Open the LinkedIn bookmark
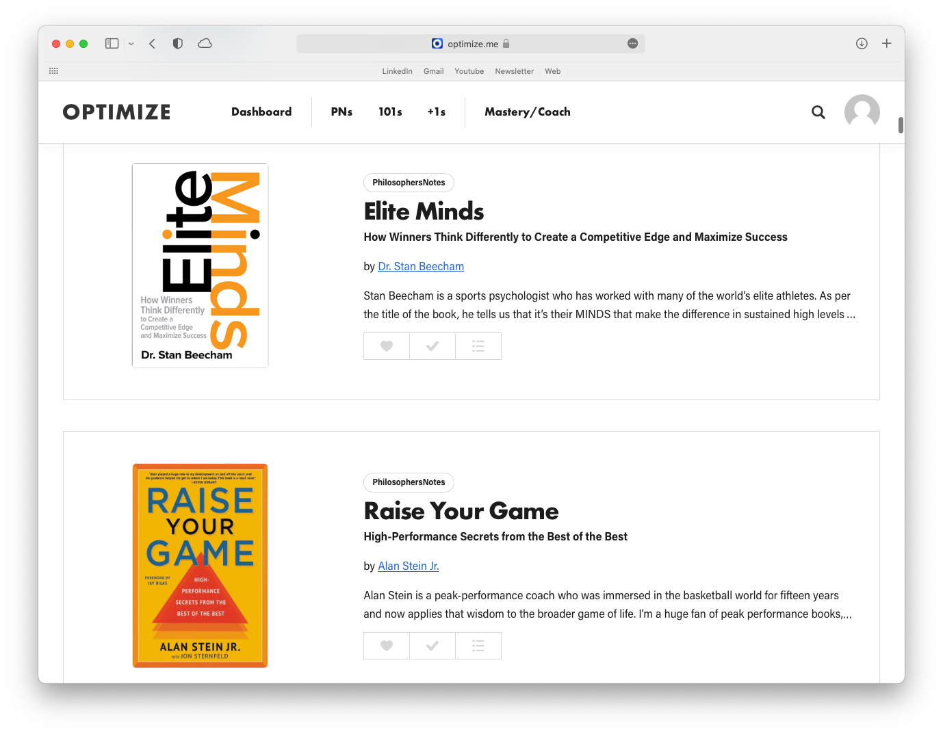The width and height of the screenshot is (943, 734). point(398,71)
